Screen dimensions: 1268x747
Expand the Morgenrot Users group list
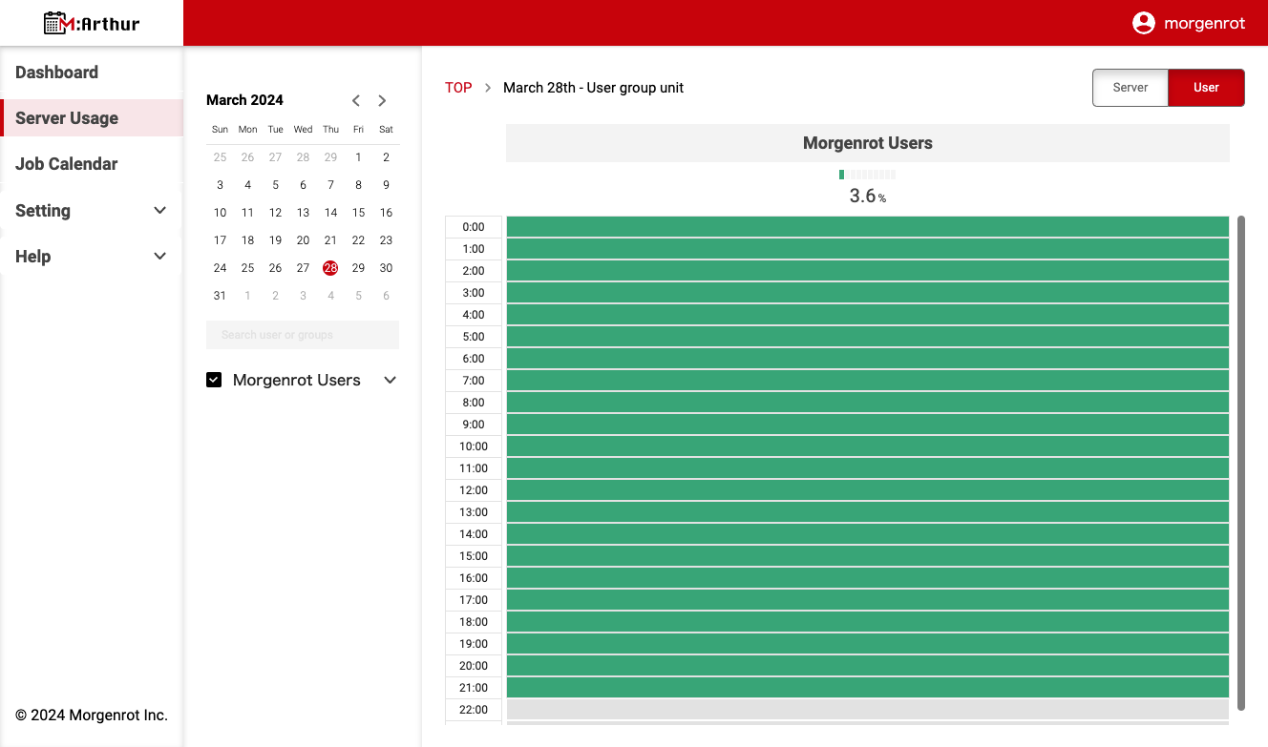(390, 380)
